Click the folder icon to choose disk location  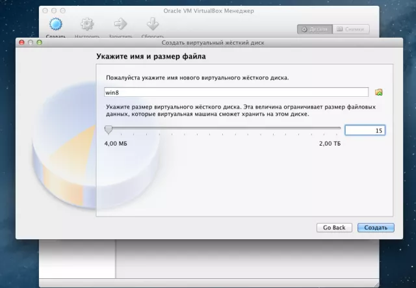click(x=378, y=92)
